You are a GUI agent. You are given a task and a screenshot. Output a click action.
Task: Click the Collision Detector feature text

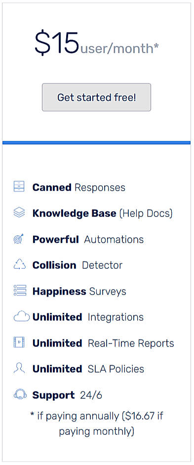[x=78, y=265]
